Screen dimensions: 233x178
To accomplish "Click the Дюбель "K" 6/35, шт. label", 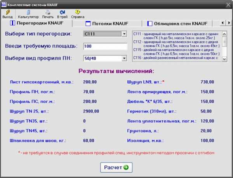I will (150, 102).
